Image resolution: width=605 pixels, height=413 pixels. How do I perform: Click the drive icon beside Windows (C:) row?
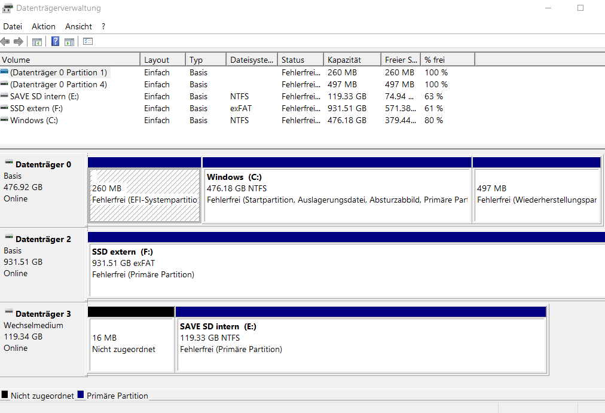pos(4,120)
